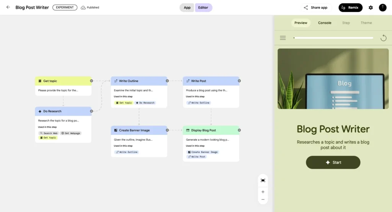Click the Write Post node output port

pyautogui.click(x=239, y=81)
